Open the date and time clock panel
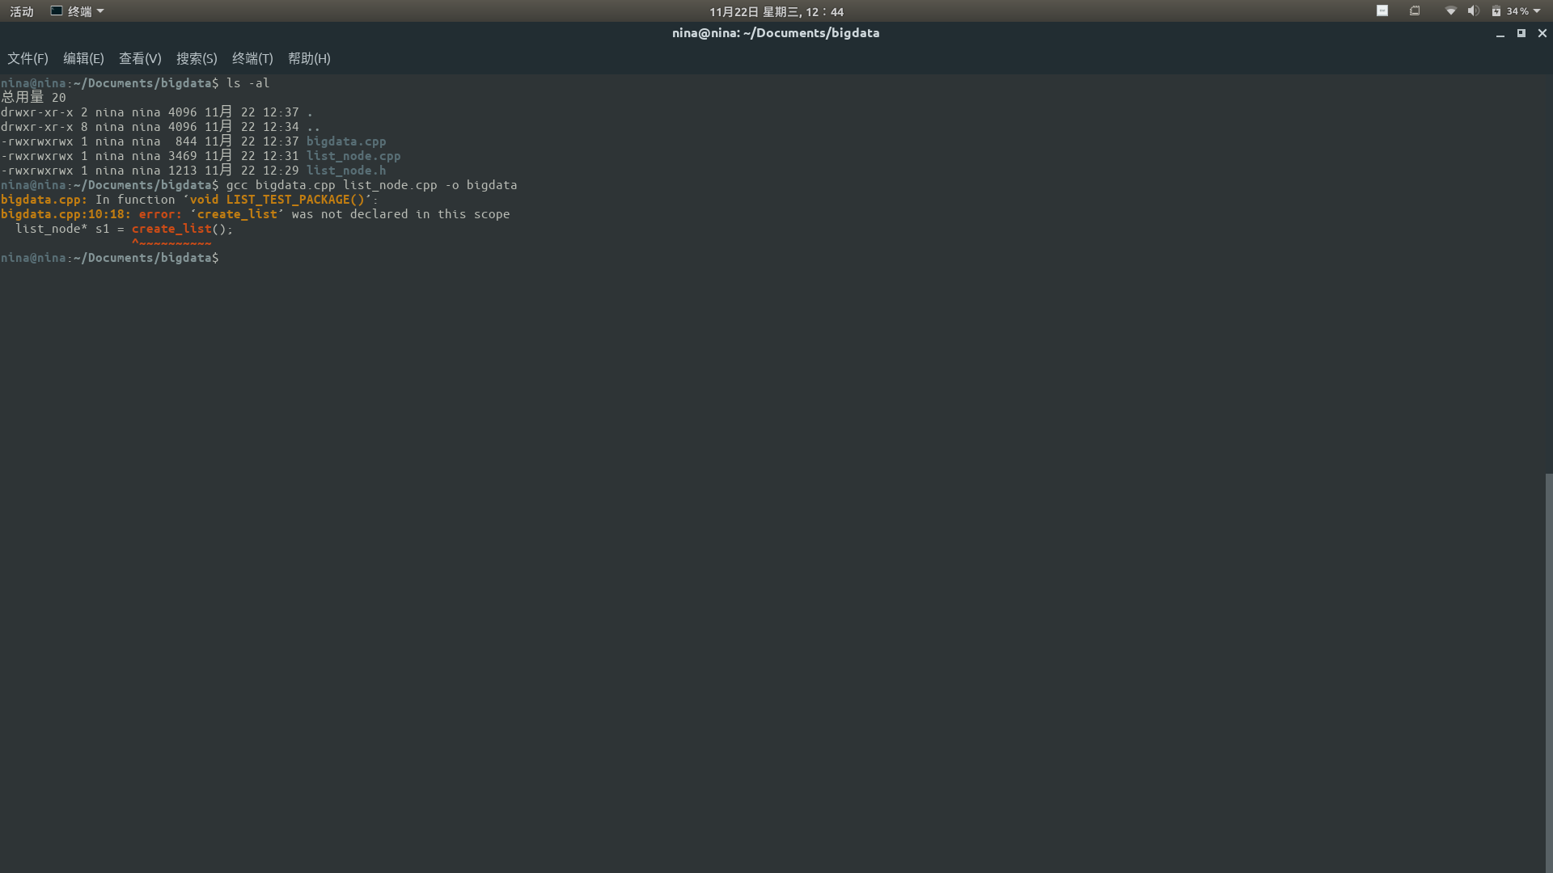 (776, 11)
